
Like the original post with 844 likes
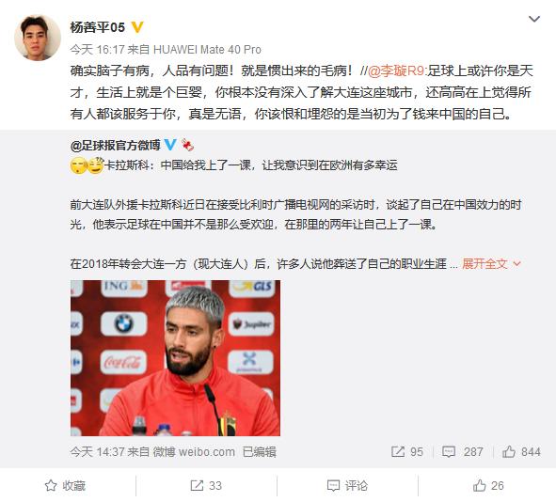521,451
